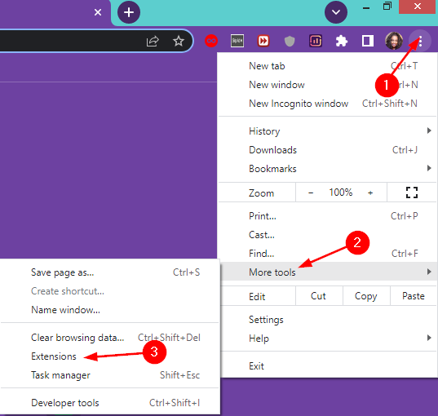The image size is (438, 416).
Task: Enter fullscreen mode from Zoom row
Action: (412, 193)
